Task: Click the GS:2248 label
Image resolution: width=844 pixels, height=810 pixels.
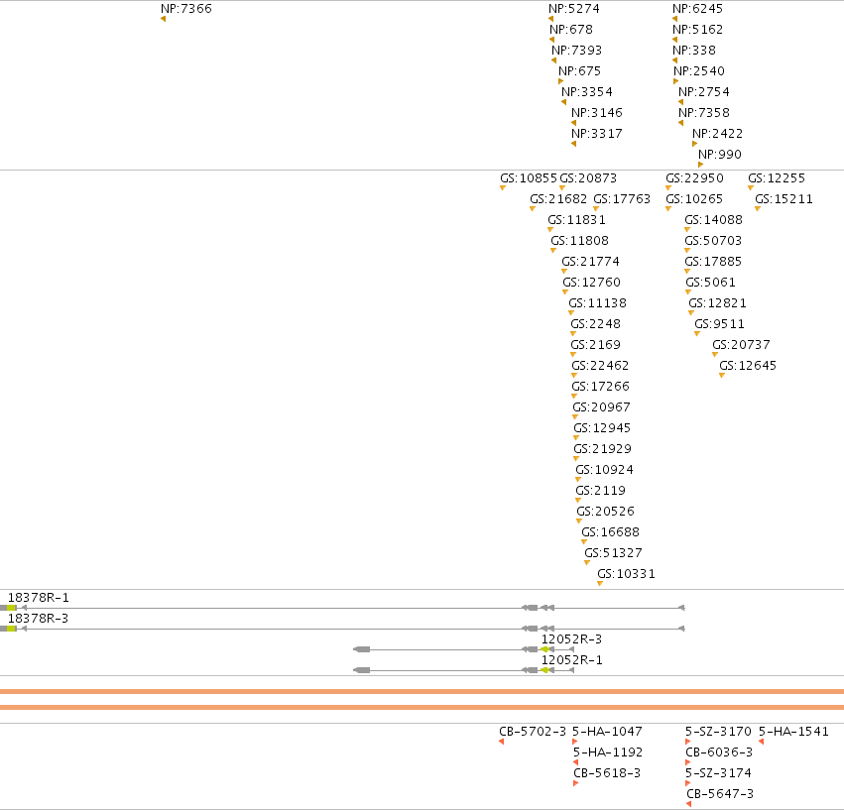Action: click(595, 324)
